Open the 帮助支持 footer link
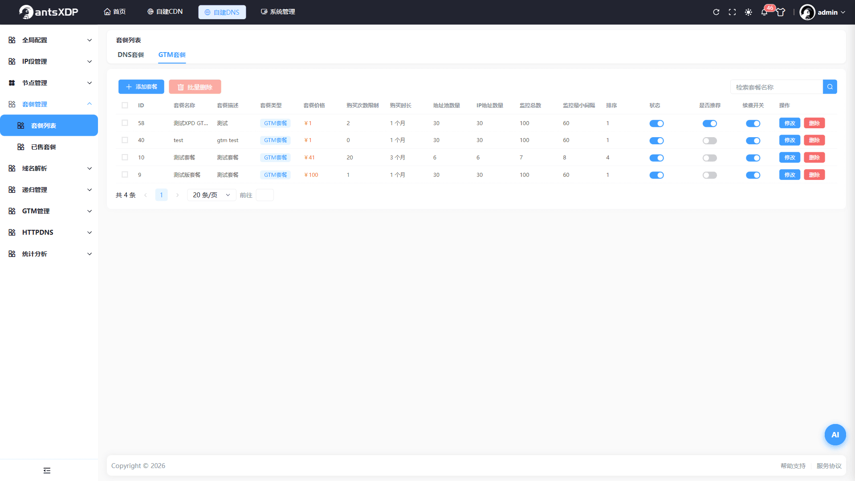The height and width of the screenshot is (481, 855). (793, 466)
